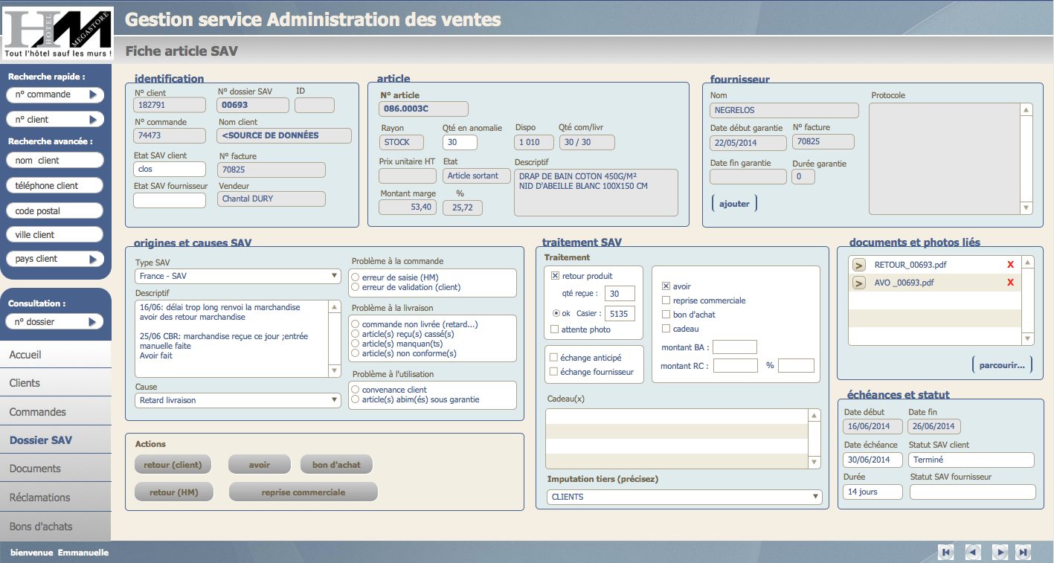This screenshot has height=563, width=1054.
Task: Go to the first record using navigation icon
Action: coord(946,552)
